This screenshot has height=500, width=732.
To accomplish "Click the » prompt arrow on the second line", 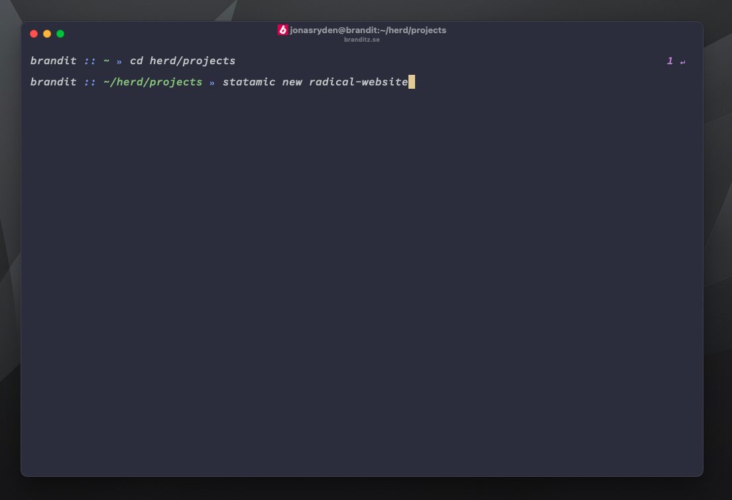I will (212, 82).
